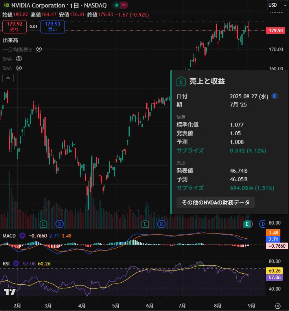Click the 0.01 spread value between sell and buy
289x311 pixels.
point(33,27)
